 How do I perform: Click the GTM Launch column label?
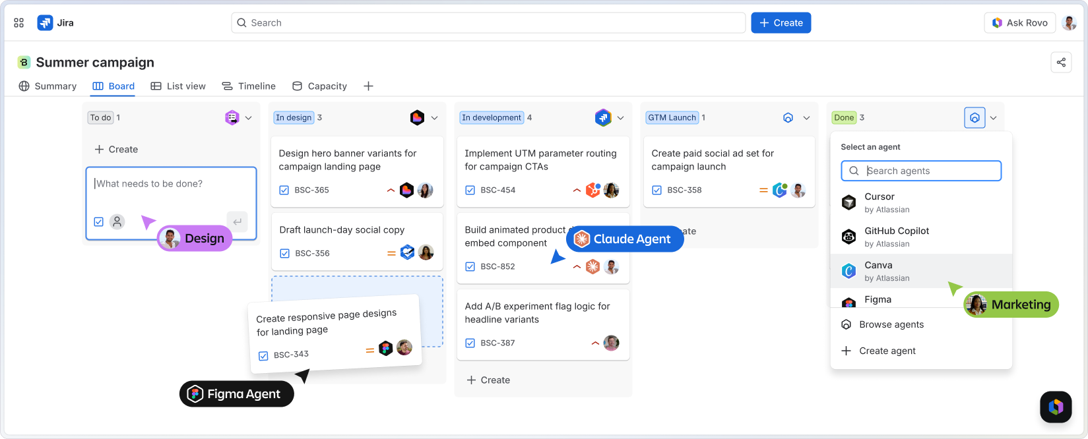(x=672, y=117)
